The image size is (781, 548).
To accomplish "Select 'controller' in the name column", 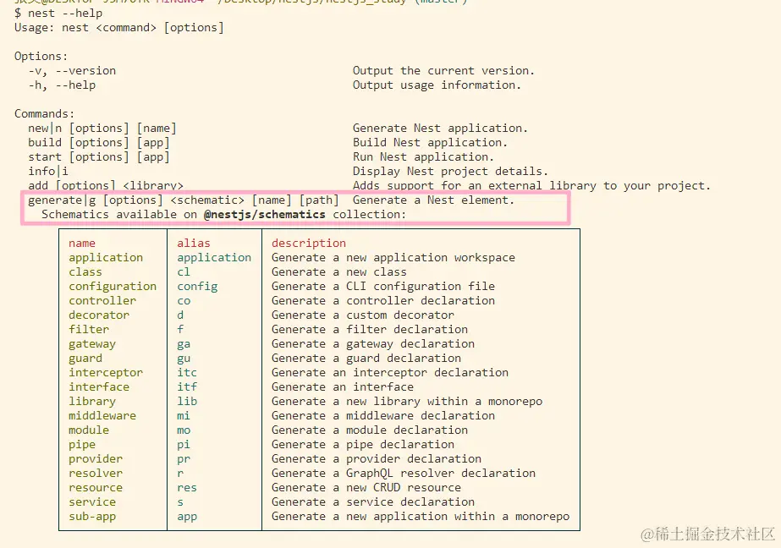I will (x=102, y=300).
